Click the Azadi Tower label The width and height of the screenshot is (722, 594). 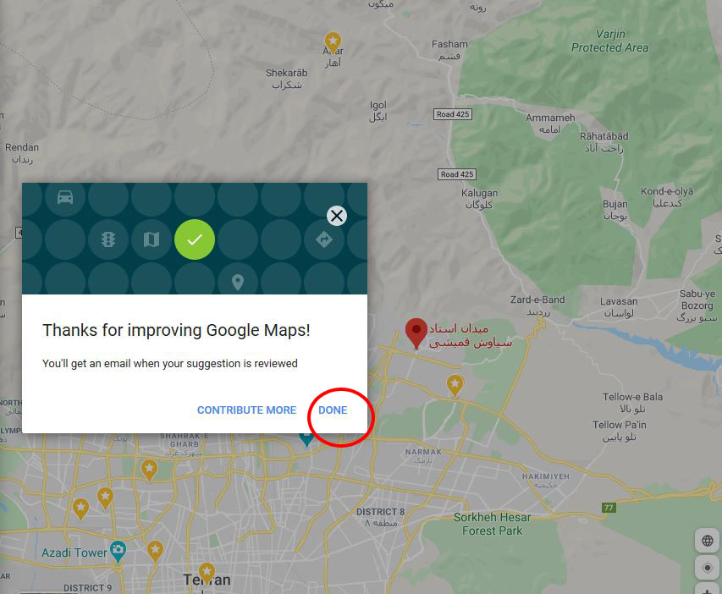click(74, 553)
